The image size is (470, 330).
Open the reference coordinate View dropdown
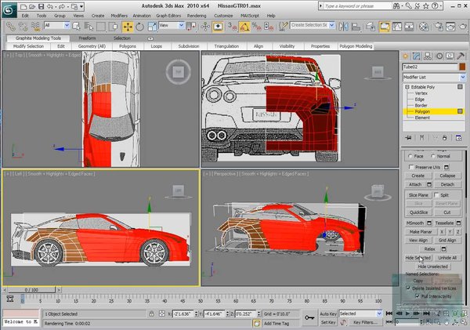[171, 26]
